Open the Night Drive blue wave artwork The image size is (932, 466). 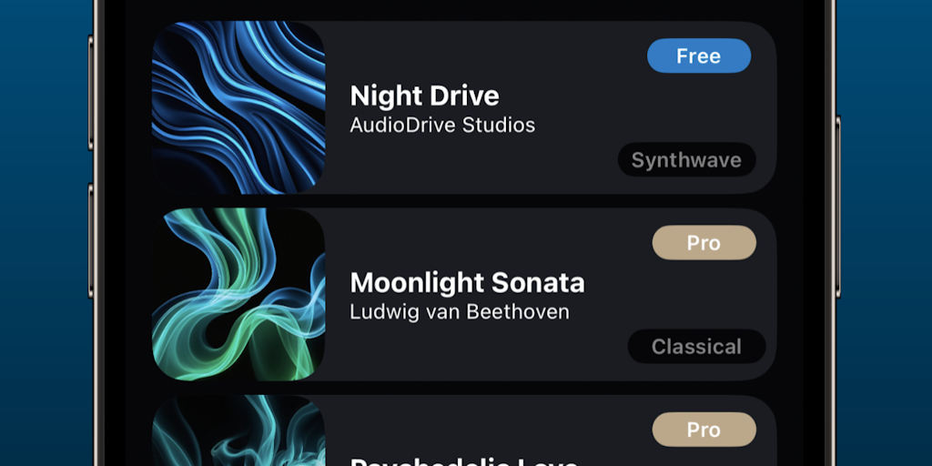click(x=238, y=107)
